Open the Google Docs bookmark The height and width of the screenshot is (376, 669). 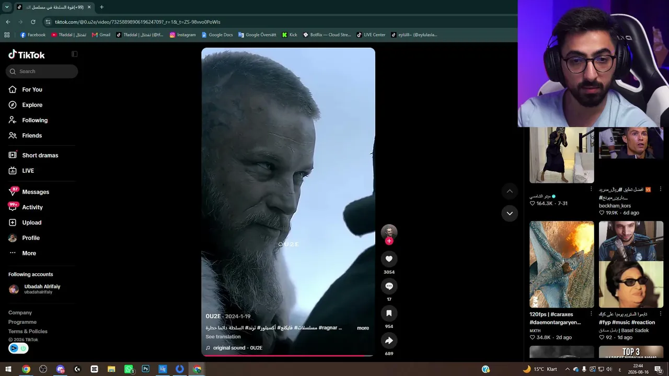(x=217, y=35)
